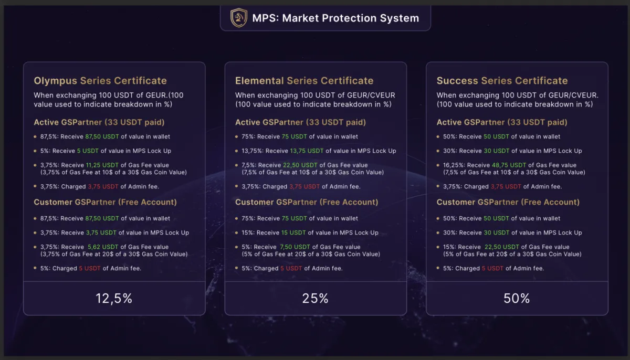Click the MPS: Market Protection System title

(x=335, y=18)
